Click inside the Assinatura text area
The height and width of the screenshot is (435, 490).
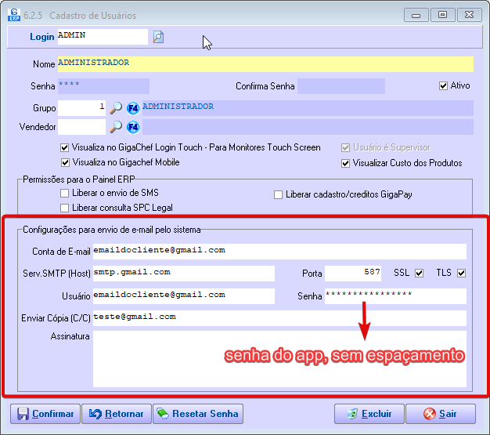click(279, 358)
